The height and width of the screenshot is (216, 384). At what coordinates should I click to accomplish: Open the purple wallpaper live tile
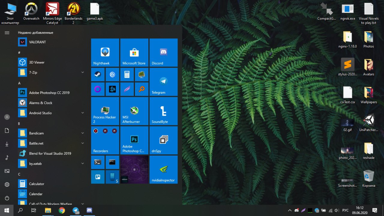click(134, 169)
